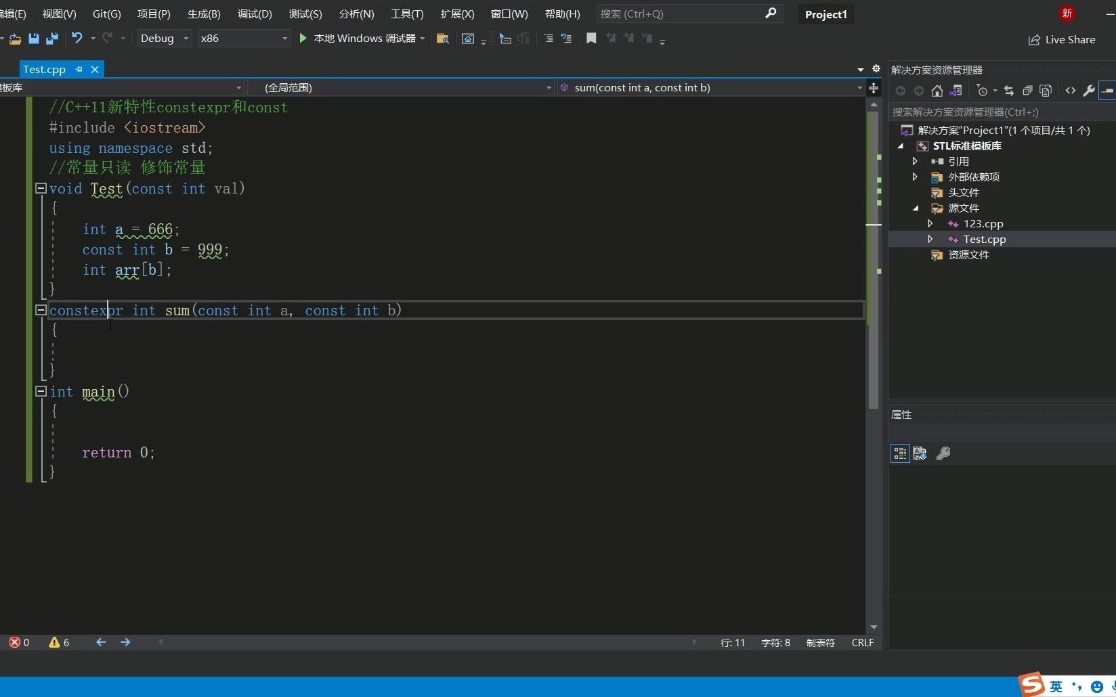Open Properties with the wrench icon

(1088, 90)
